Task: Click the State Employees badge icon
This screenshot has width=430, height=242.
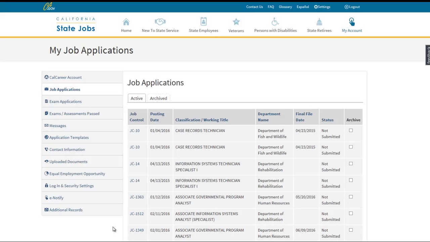Action: coord(204,22)
